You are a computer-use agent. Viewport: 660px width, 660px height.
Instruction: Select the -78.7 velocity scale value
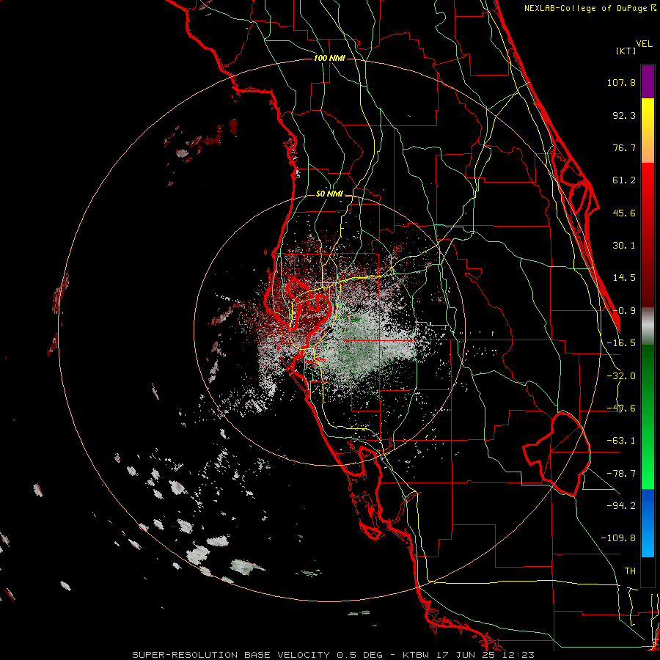pos(621,474)
